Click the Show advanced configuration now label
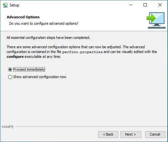The height and width of the screenshot is (142, 168). click(x=40, y=77)
